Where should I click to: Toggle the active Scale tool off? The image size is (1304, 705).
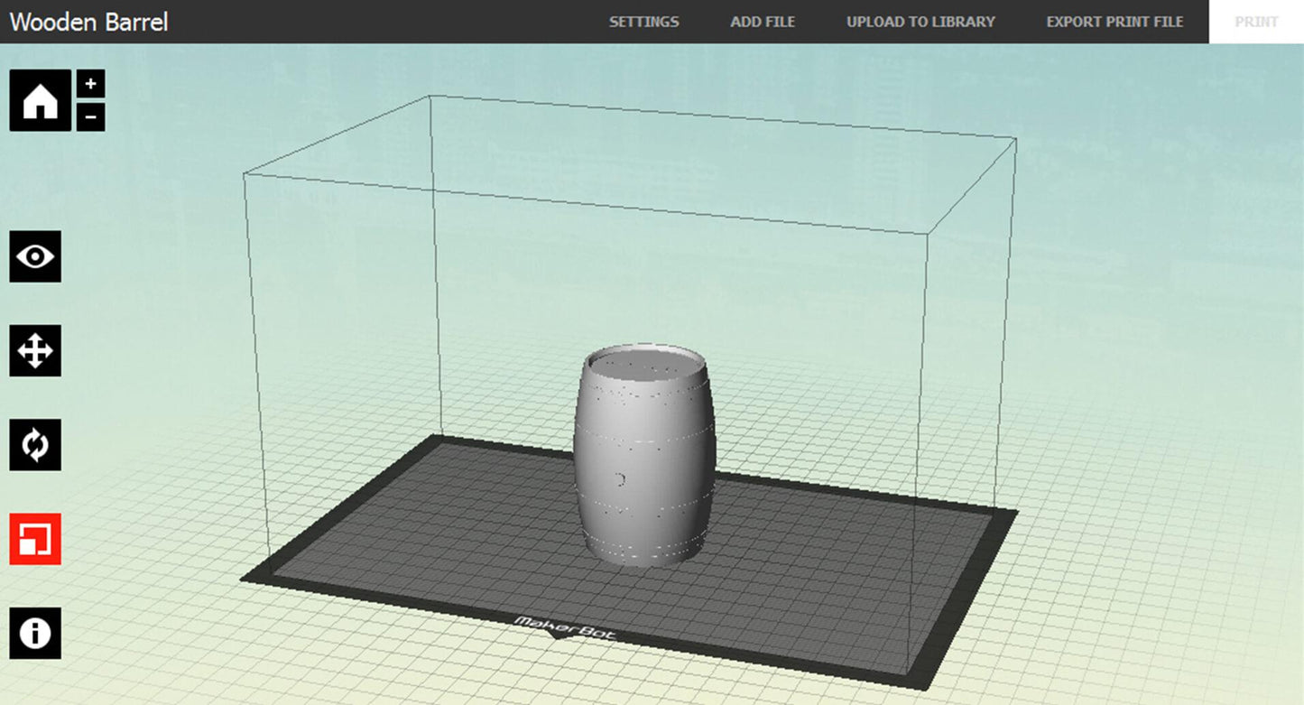(x=34, y=539)
